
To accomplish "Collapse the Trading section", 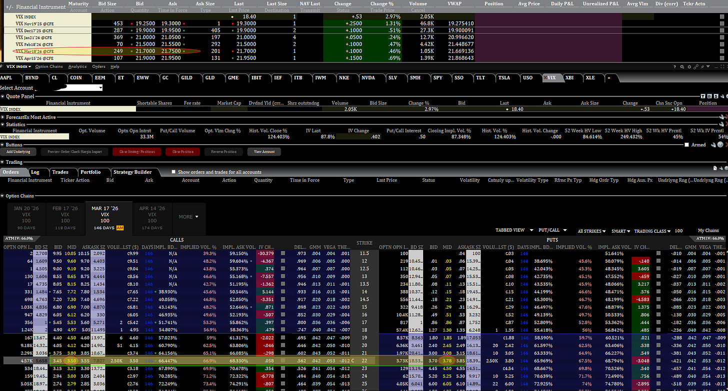I will point(2,162).
